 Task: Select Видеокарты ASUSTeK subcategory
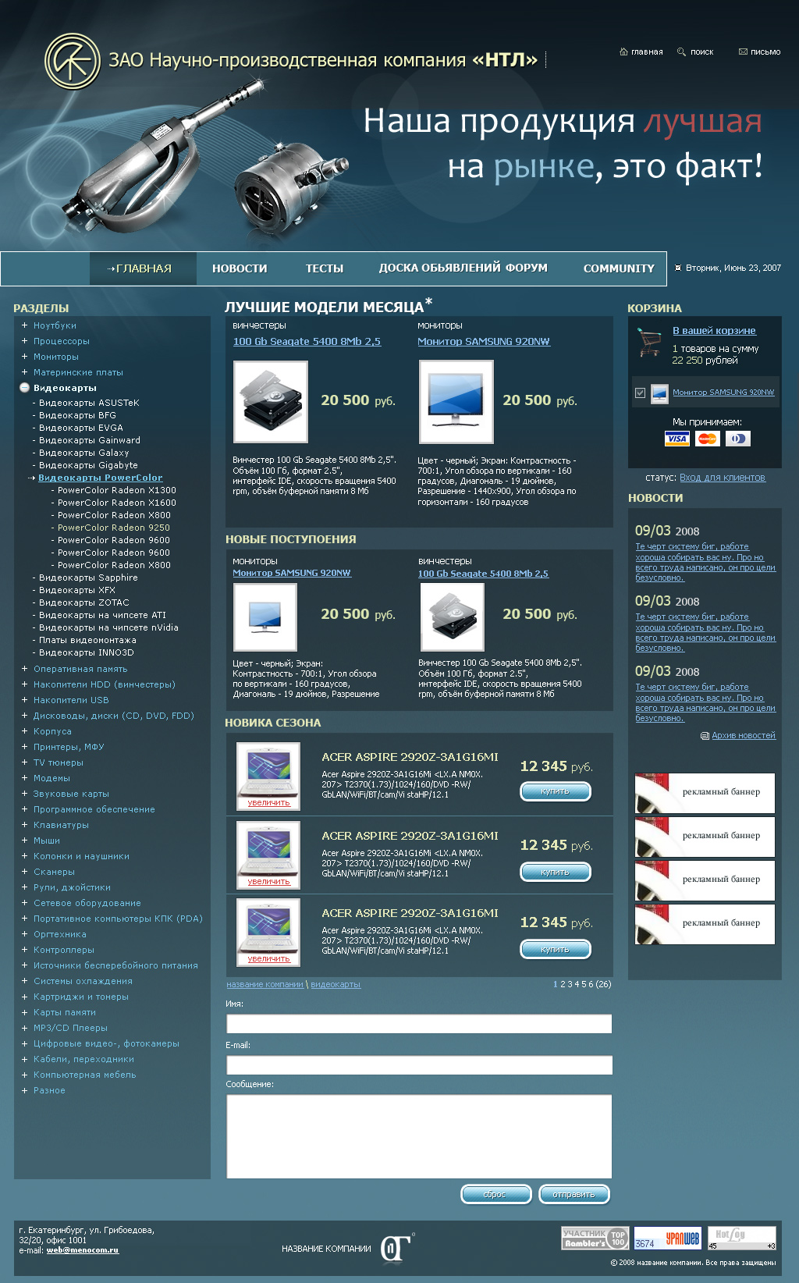(x=89, y=403)
